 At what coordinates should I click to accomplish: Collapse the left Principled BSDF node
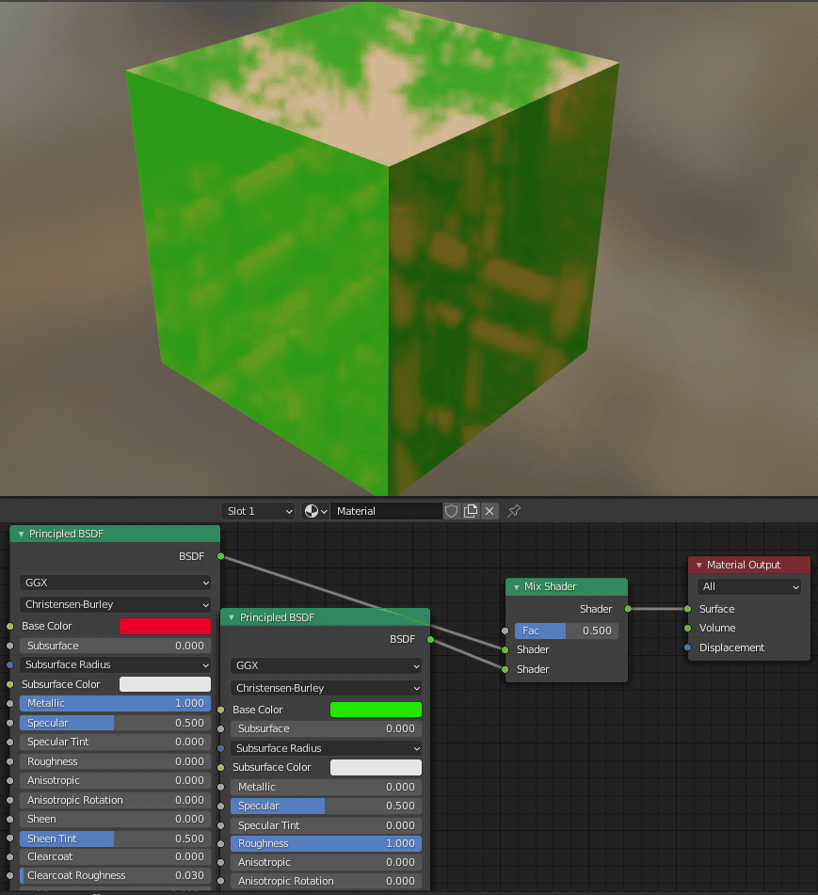point(20,534)
